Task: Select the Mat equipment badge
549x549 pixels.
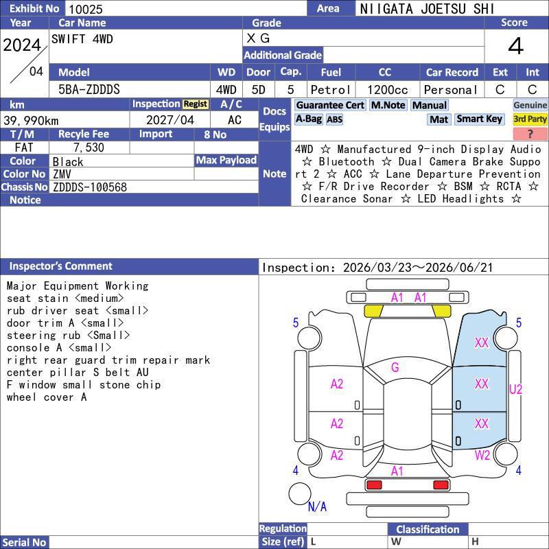Action: [x=439, y=119]
